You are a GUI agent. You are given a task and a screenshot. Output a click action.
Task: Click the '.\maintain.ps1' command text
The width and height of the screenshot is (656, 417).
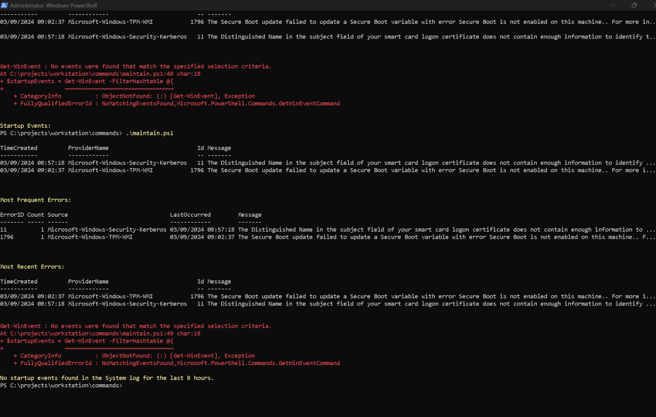tap(149, 133)
